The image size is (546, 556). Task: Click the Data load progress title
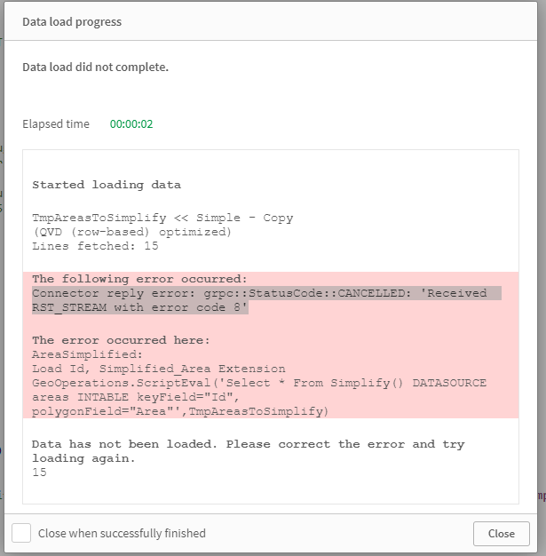pos(72,21)
